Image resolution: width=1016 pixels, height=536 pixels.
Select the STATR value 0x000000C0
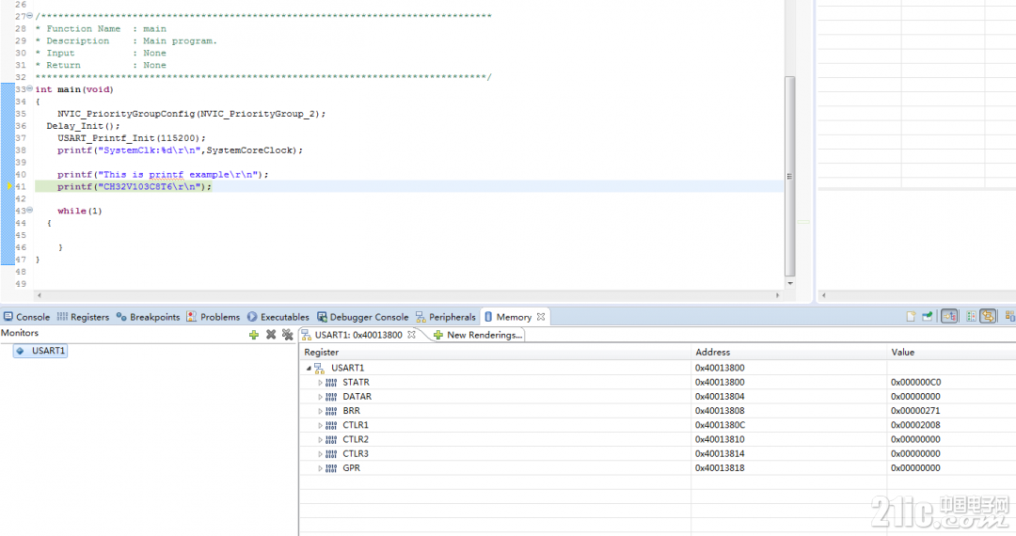pos(915,383)
